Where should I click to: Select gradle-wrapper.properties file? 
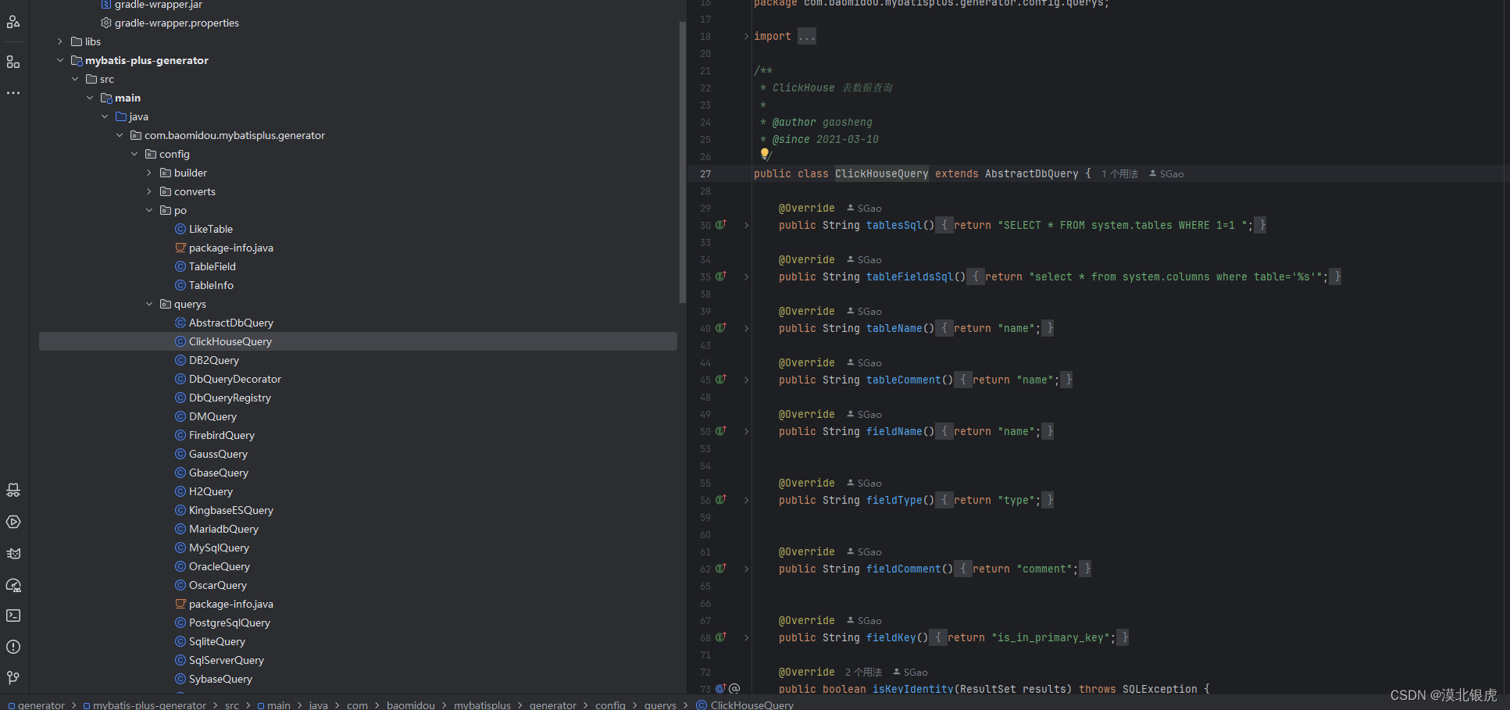coord(177,23)
